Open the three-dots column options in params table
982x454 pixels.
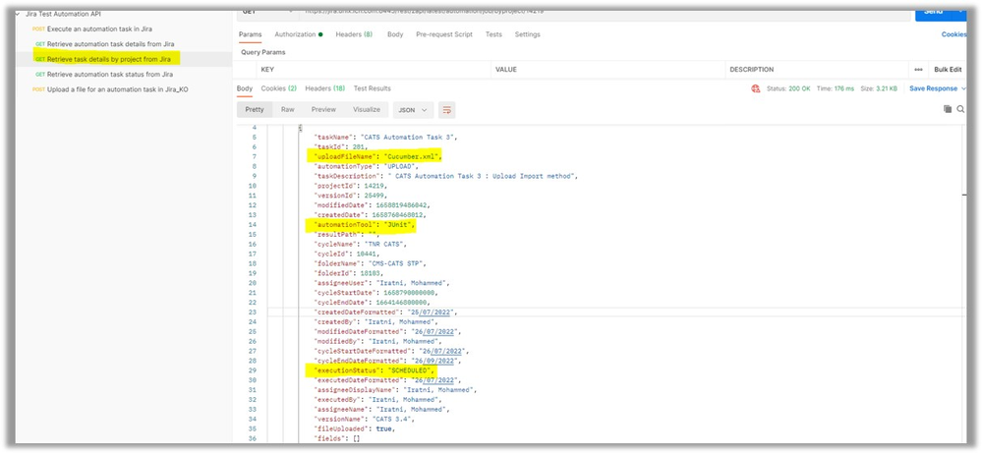point(918,70)
